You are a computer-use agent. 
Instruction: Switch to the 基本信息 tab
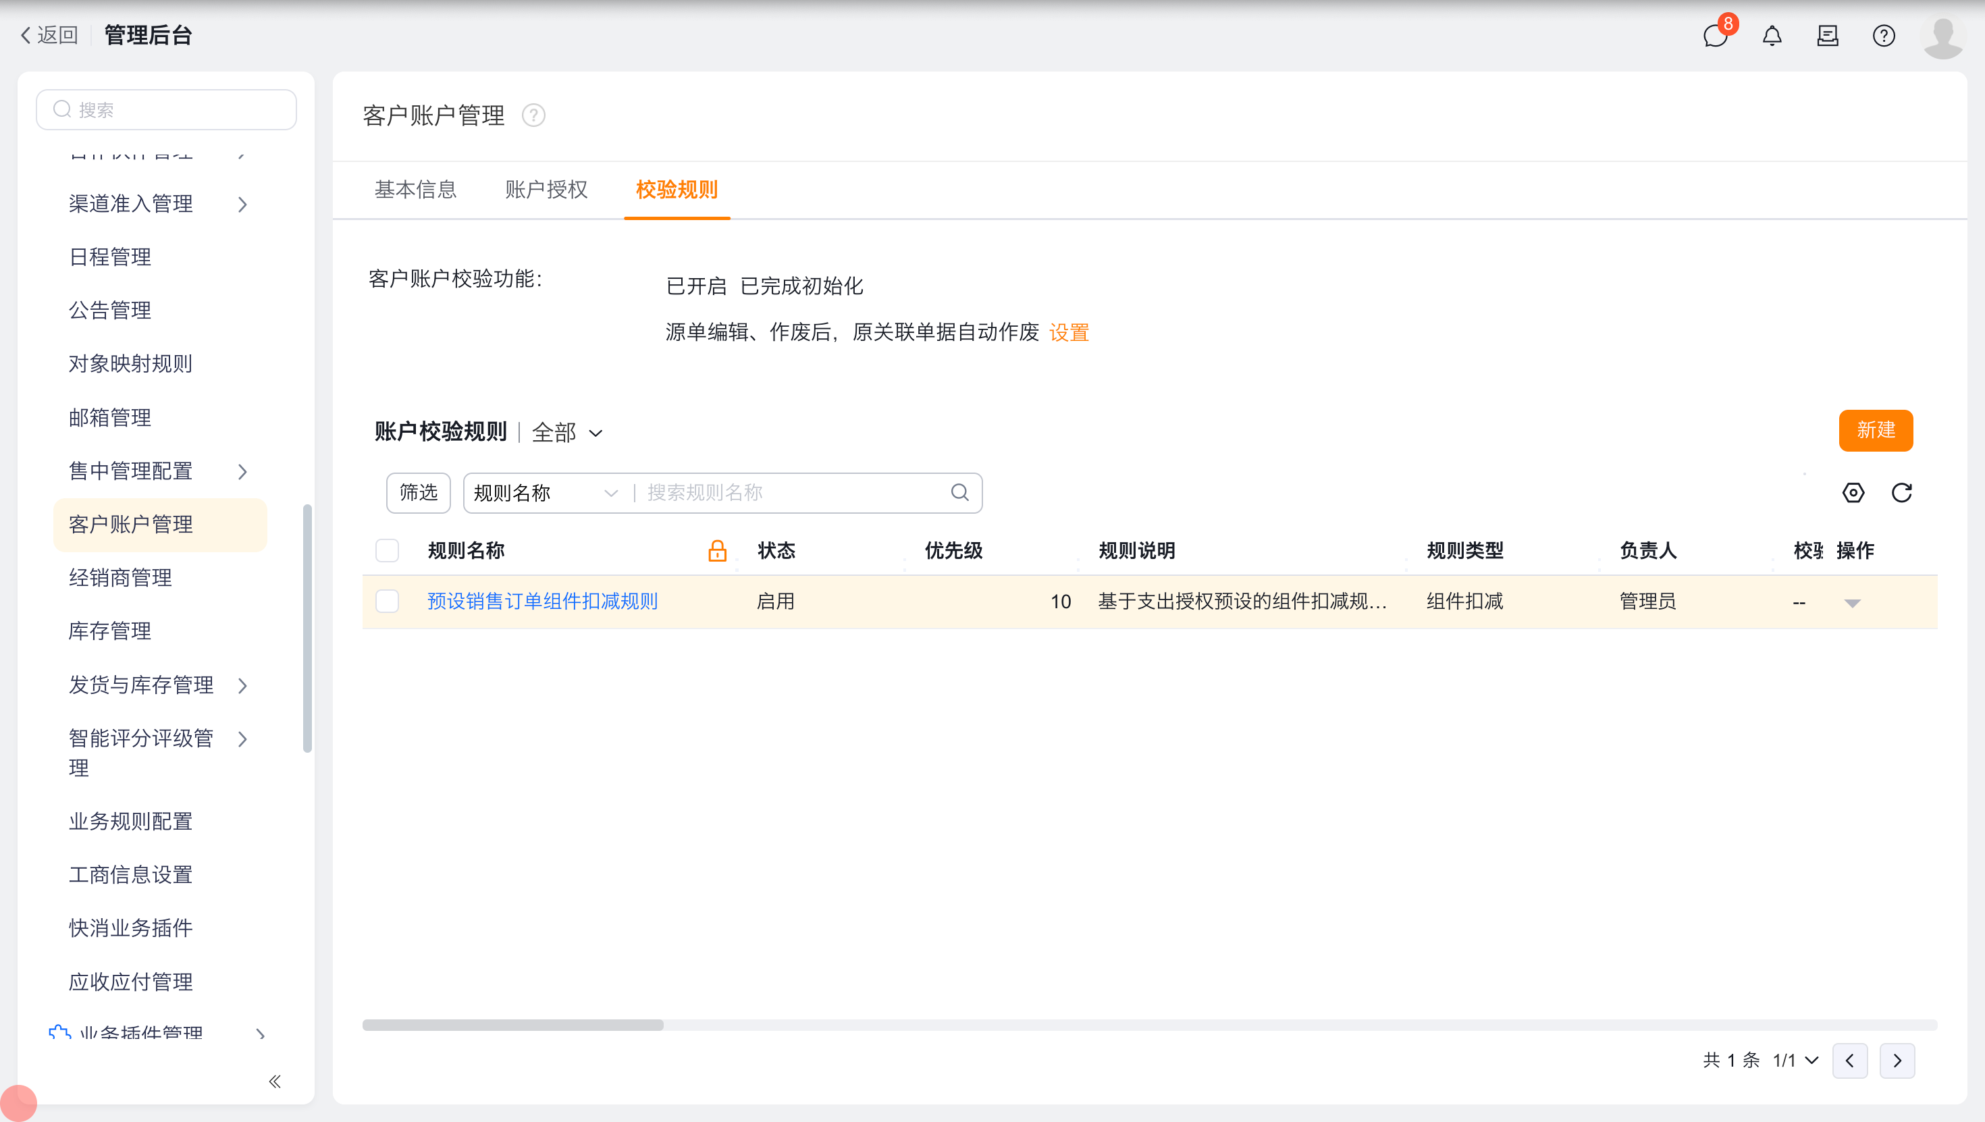(415, 190)
